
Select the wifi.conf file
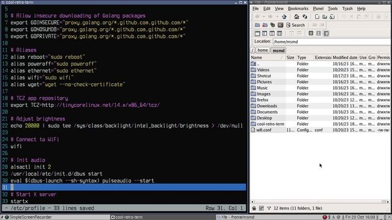(x=320, y=130)
